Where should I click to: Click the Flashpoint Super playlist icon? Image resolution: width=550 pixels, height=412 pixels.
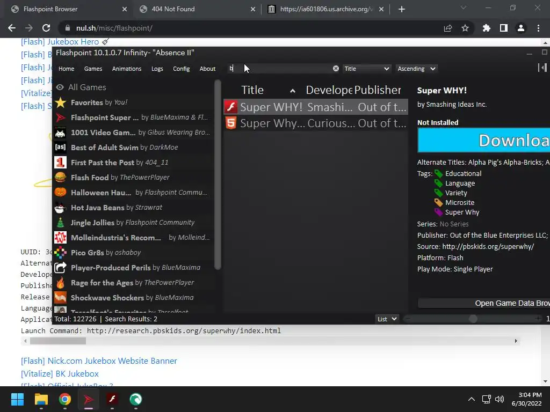click(60, 117)
